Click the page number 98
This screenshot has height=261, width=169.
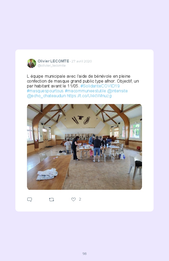(x=84, y=254)
